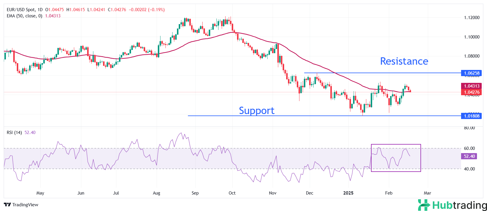This screenshot has width=487, height=211.
Task: Click the green Hubtrading logo icon
Action: pyautogui.click(x=424, y=205)
